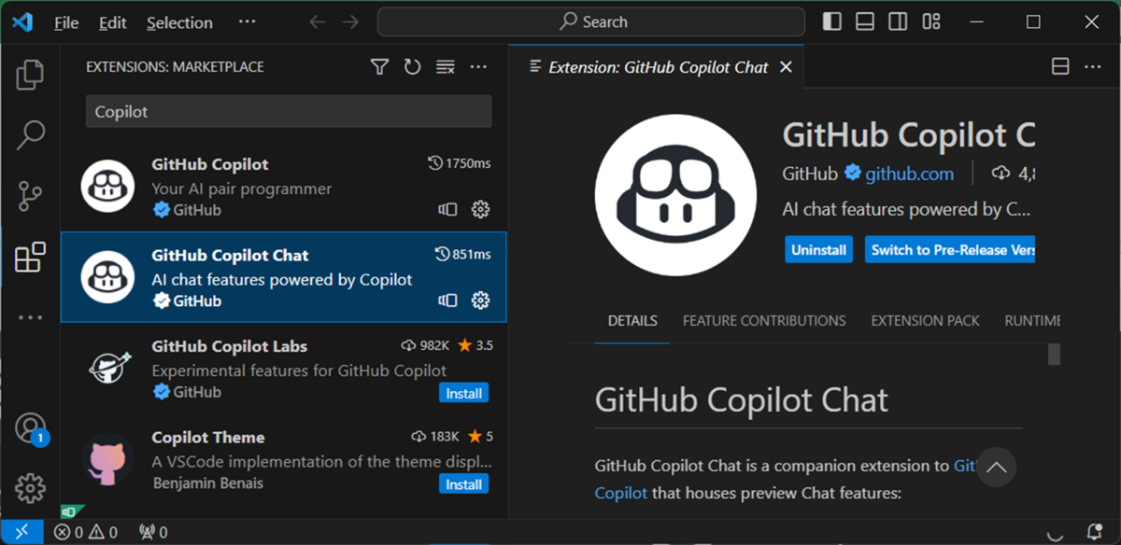Click the GitHub publisher name in header
The width and height of the screenshot is (1121, 545).
pos(810,173)
